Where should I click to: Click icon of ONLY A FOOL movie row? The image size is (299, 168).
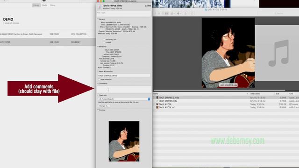point(157,105)
